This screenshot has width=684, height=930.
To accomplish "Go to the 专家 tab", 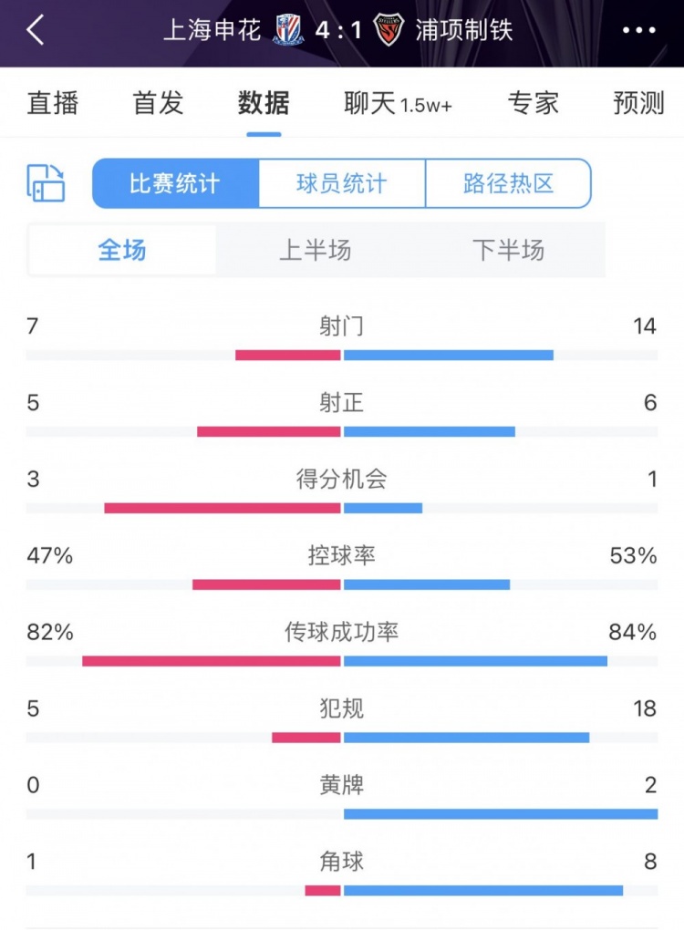I will [x=534, y=103].
